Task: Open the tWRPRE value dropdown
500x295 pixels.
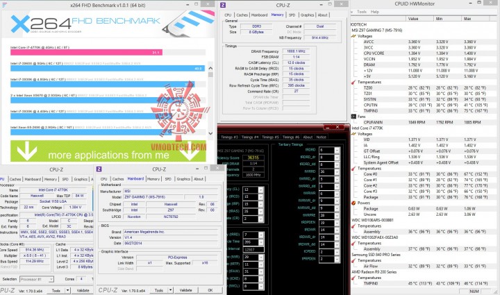Action: coord(337,216)
